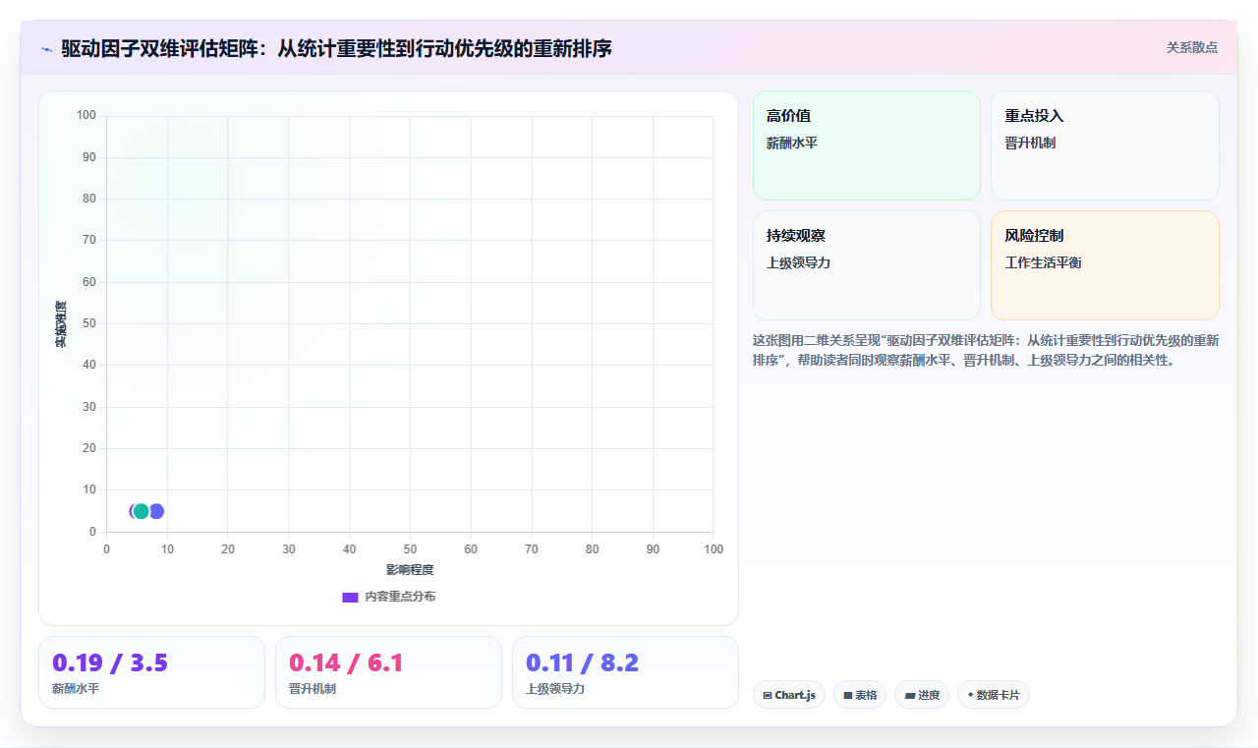This screenshot has height=748, width=1258.
Task: Click 工作生活平衡 in the risk control card
Action: coord(1043,263)
